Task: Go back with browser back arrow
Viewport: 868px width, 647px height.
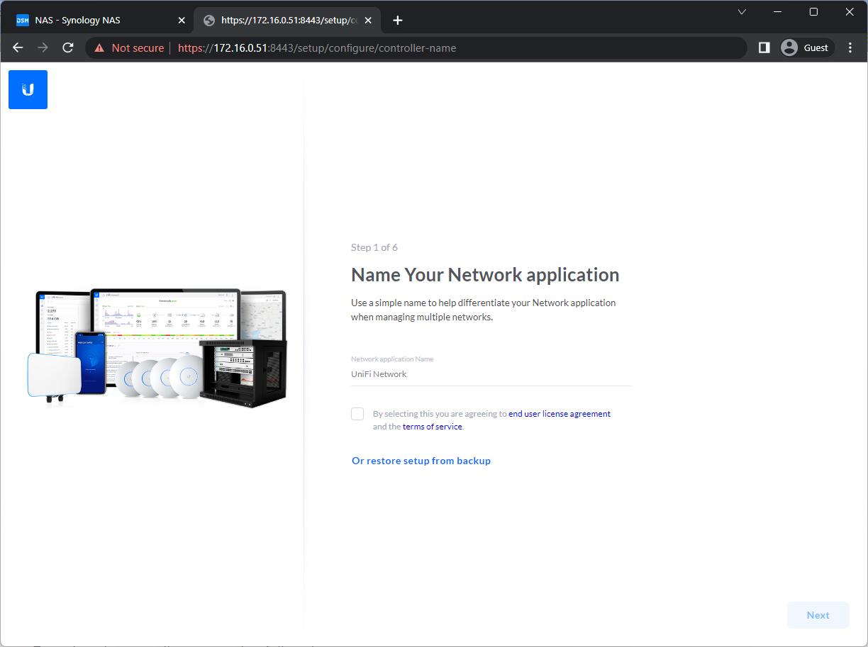Action: [18, 47]
